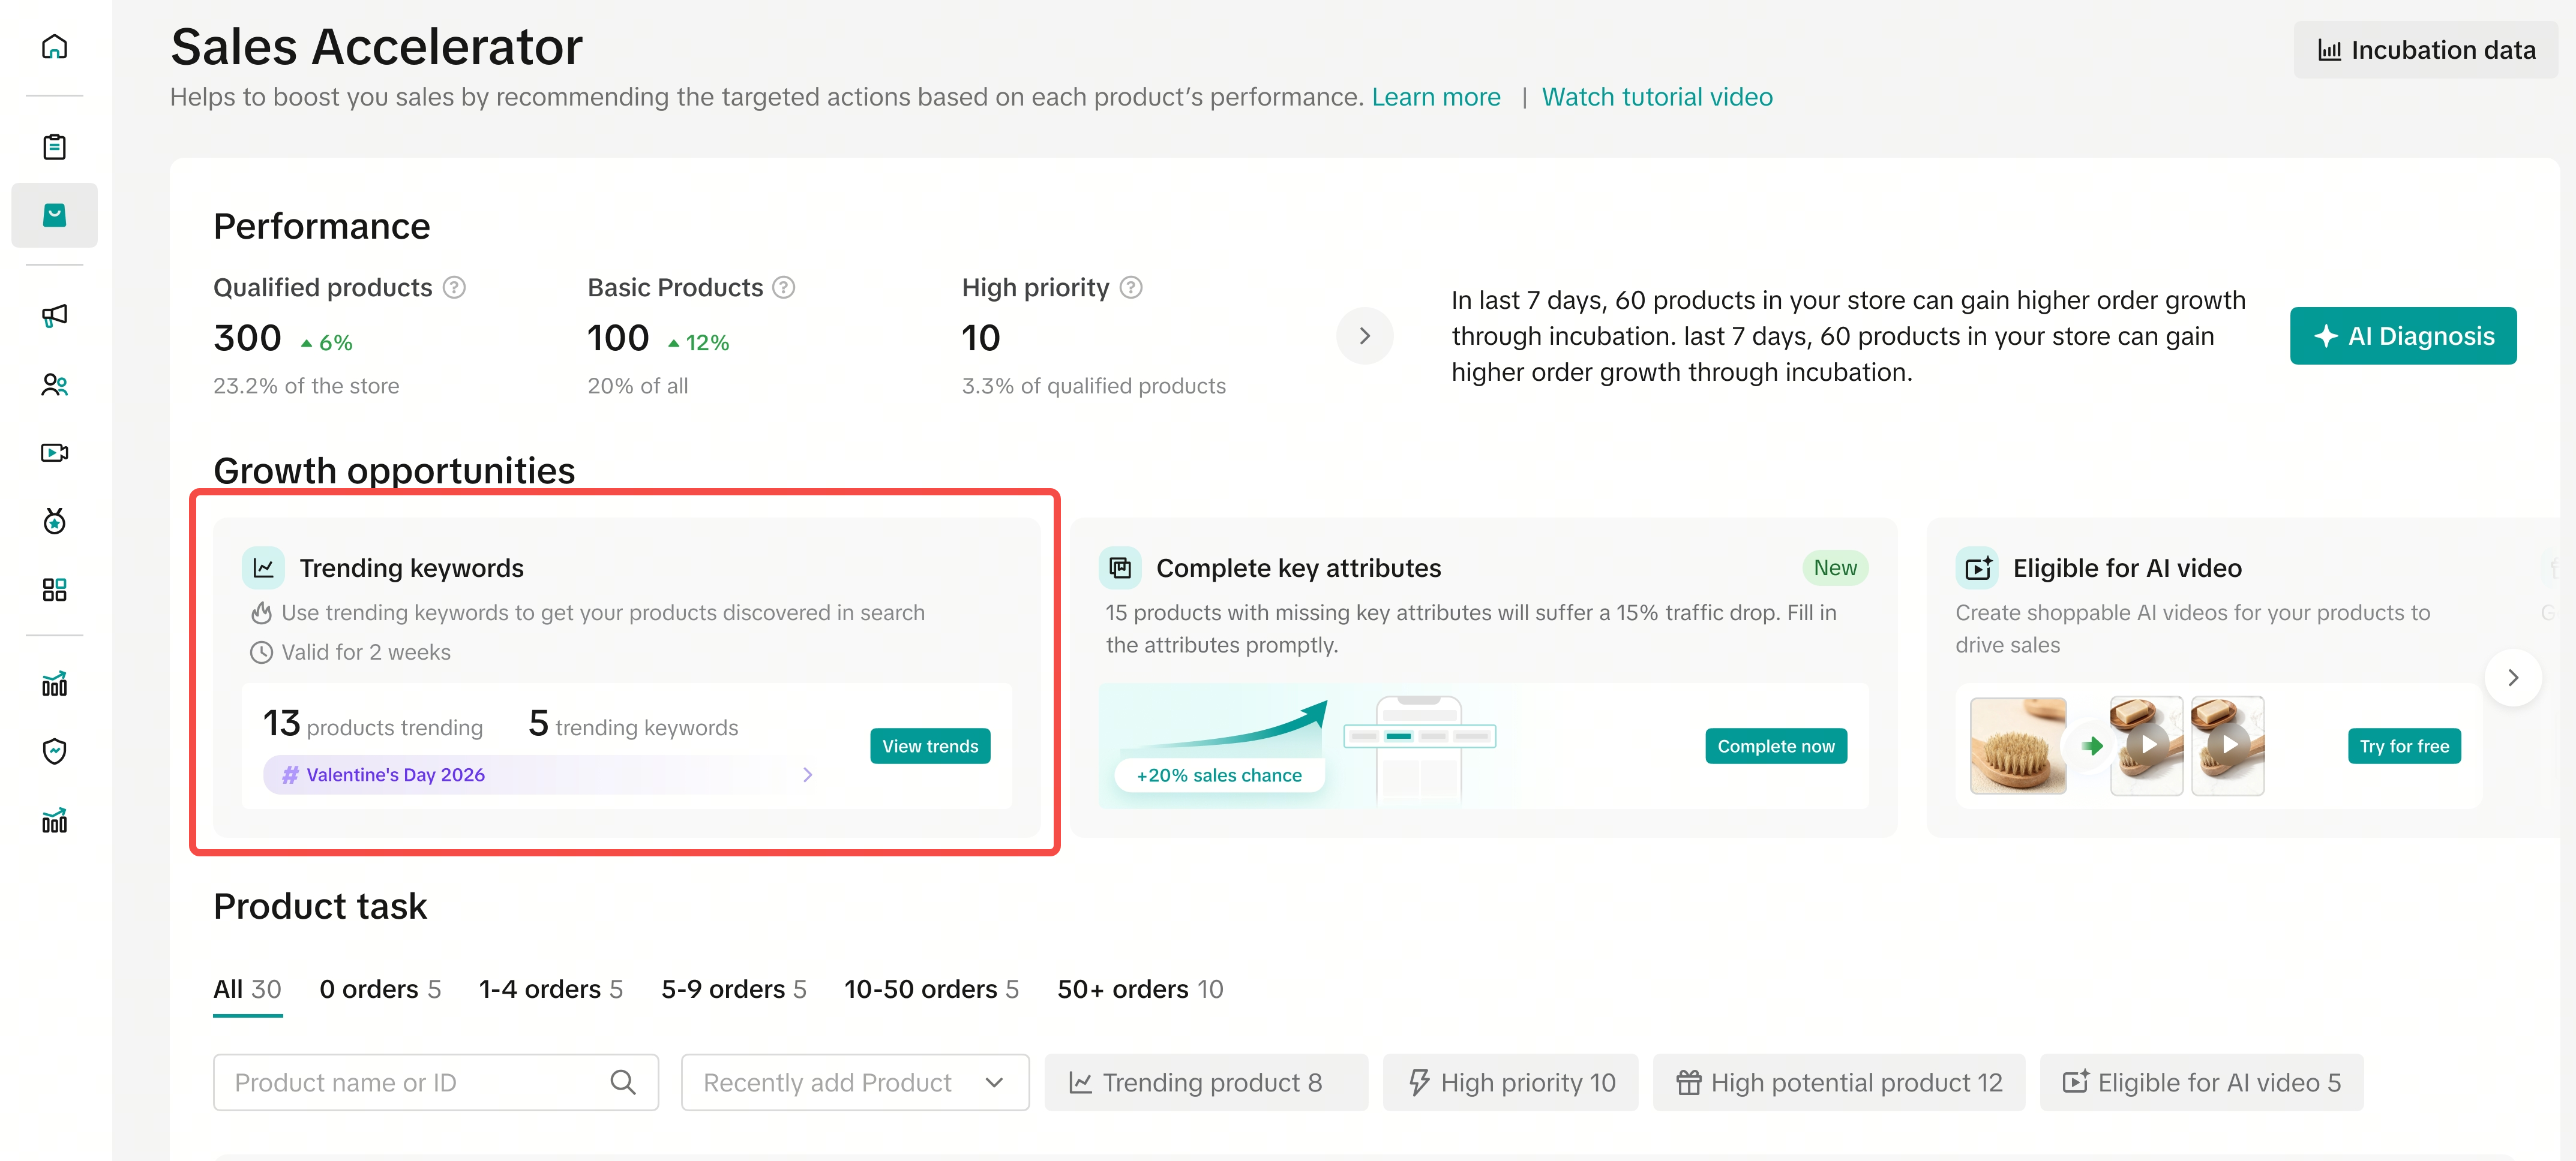Viewport: 2576px width, 1161px height.
Task: Switch to the 50+ orders tab
Action: point(1140,989)
